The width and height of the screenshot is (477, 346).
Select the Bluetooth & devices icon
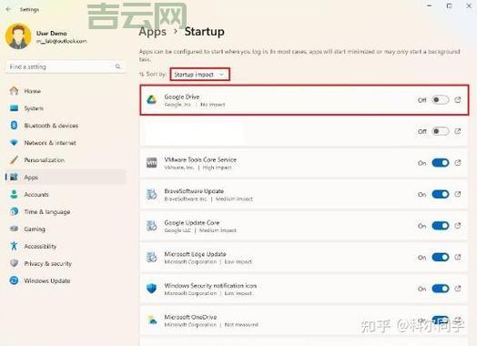coord(14,125)
